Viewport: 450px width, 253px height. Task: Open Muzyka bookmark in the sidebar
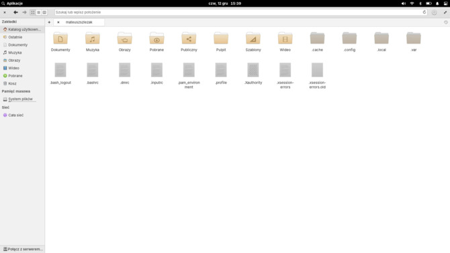pyautogui.click(x=22, y=52)
